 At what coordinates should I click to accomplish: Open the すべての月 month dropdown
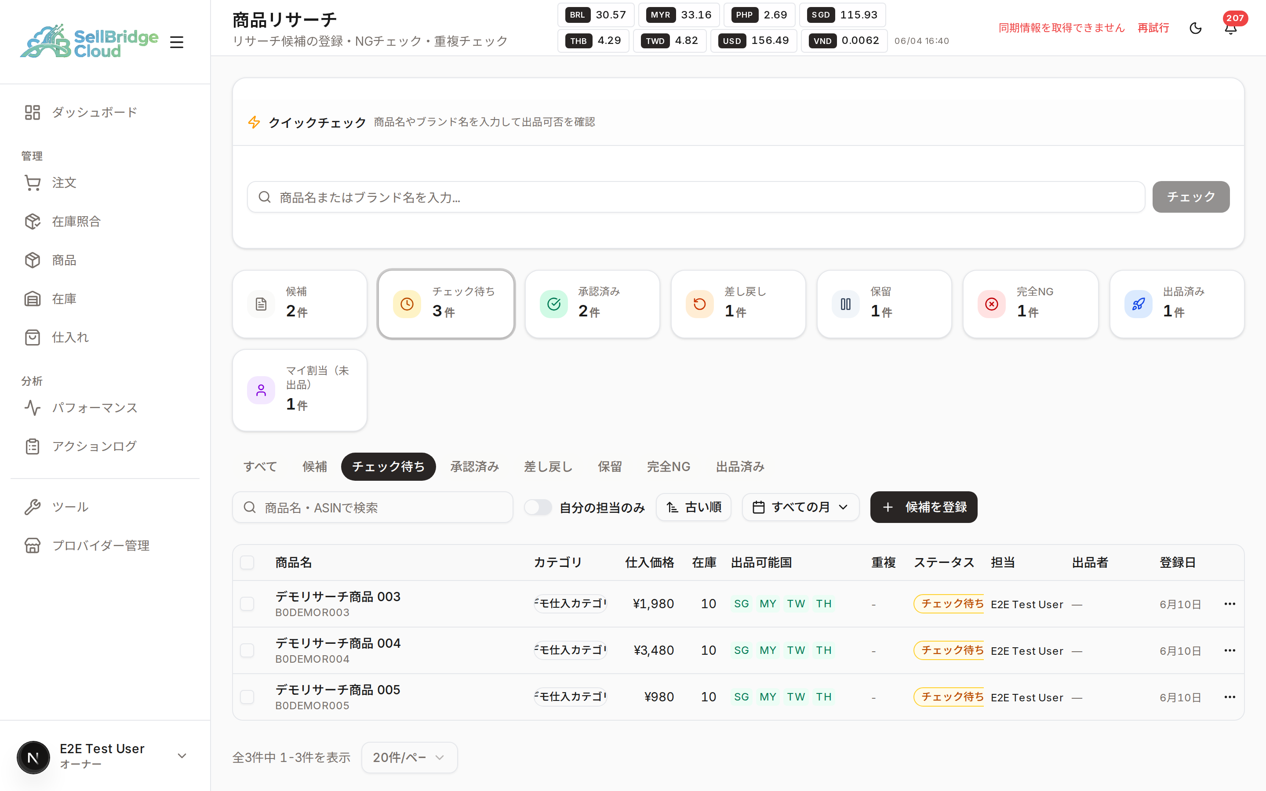[800, 507]
